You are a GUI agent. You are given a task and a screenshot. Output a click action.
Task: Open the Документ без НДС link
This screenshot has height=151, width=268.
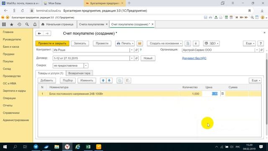click(x=194, y=58)
